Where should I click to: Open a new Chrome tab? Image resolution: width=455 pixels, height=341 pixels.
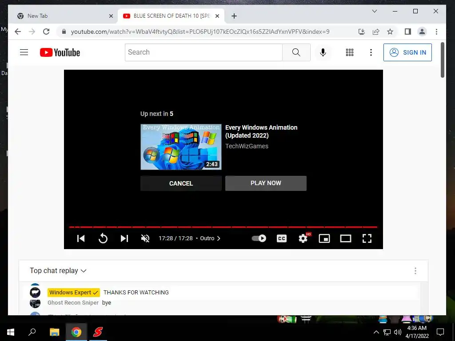234,16
